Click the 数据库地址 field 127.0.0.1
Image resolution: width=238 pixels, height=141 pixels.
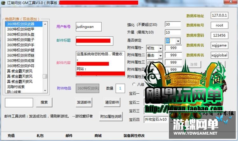point(220,15)
